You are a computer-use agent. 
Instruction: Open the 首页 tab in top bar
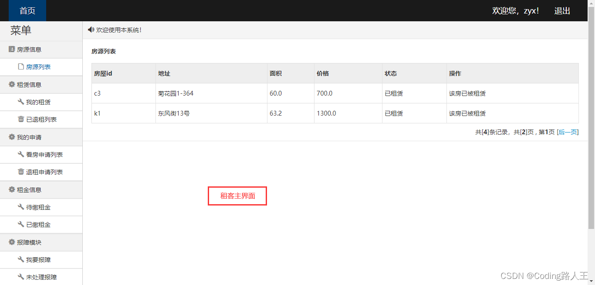(x=27, y=11)
